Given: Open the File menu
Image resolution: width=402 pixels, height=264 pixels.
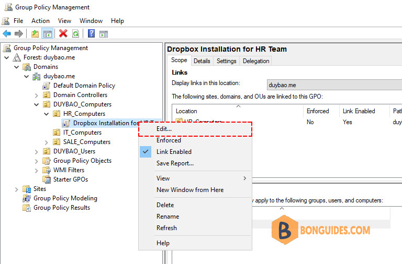Looking at the screenshot, I should (18, 21).
